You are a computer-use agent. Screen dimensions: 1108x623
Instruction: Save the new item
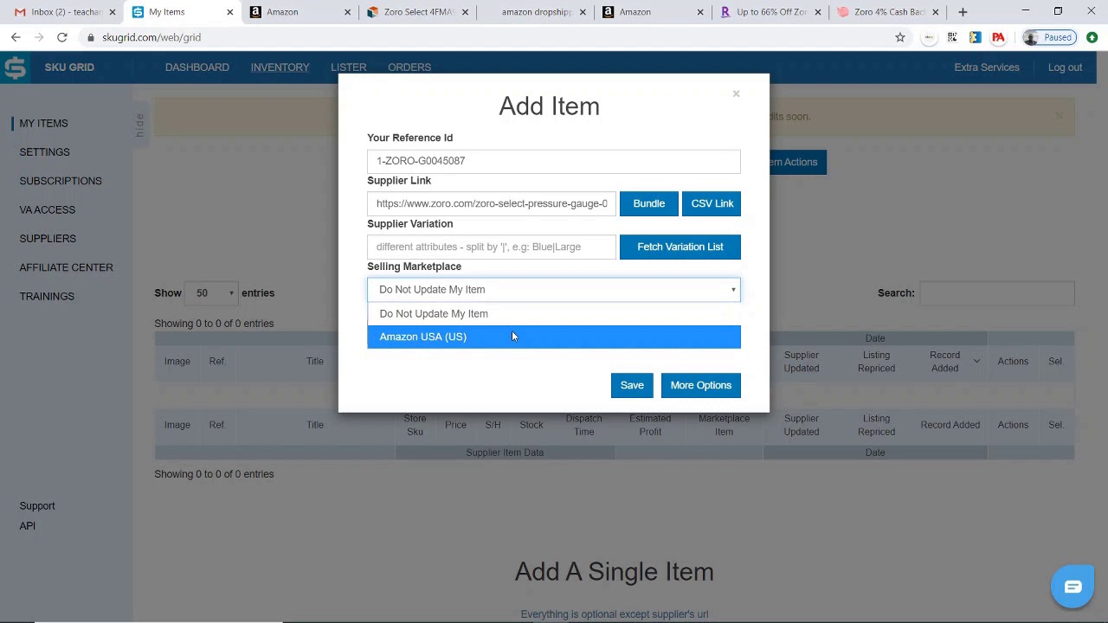[x=632, y=385]
